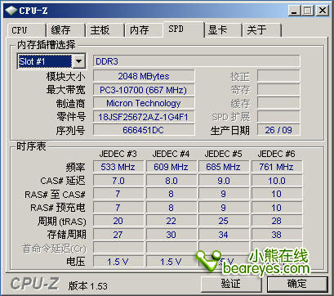Minimize the CPU-Z window
The height and width of the screenshot is (296, 334).
click(x=294, y=11)
